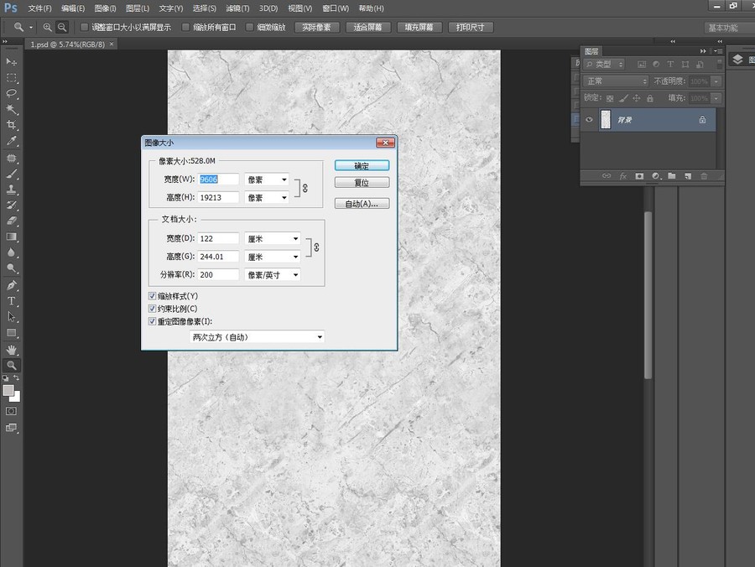Open pixel height unit dropdown (像素)
Image resolution: width=755 pixels, height=567 pixels.
(266, 198)
